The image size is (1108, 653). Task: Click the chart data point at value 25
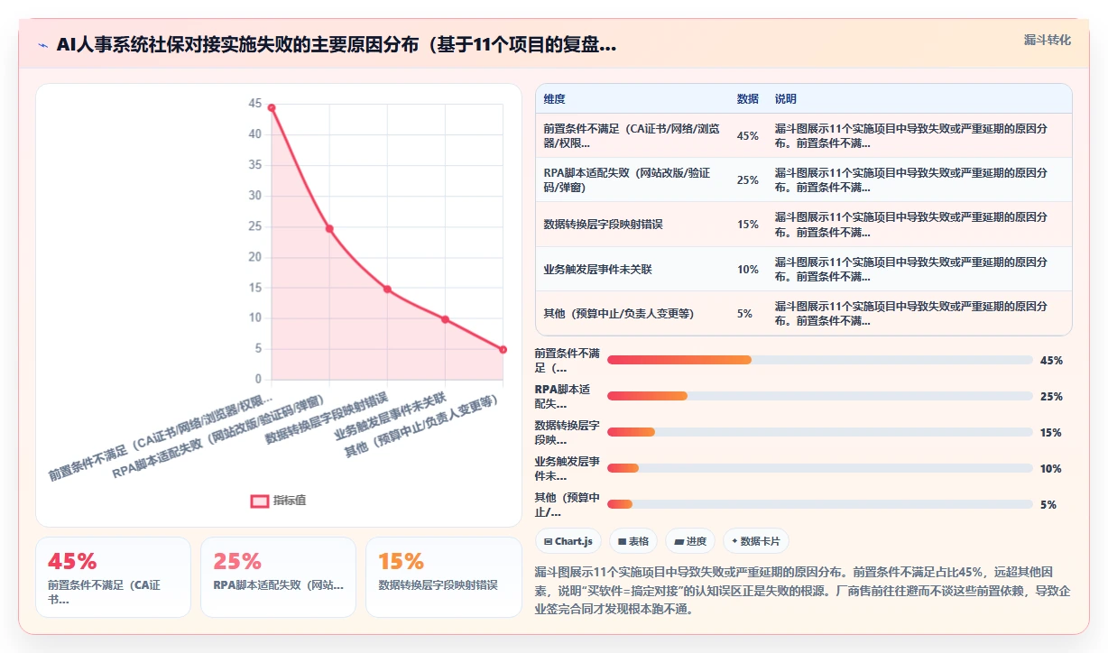[329, 229]
